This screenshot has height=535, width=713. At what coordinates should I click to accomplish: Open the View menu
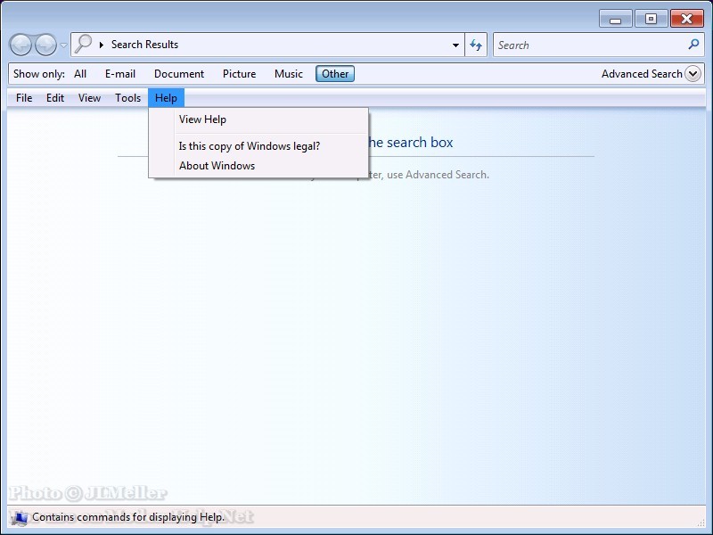pos(89,98)
